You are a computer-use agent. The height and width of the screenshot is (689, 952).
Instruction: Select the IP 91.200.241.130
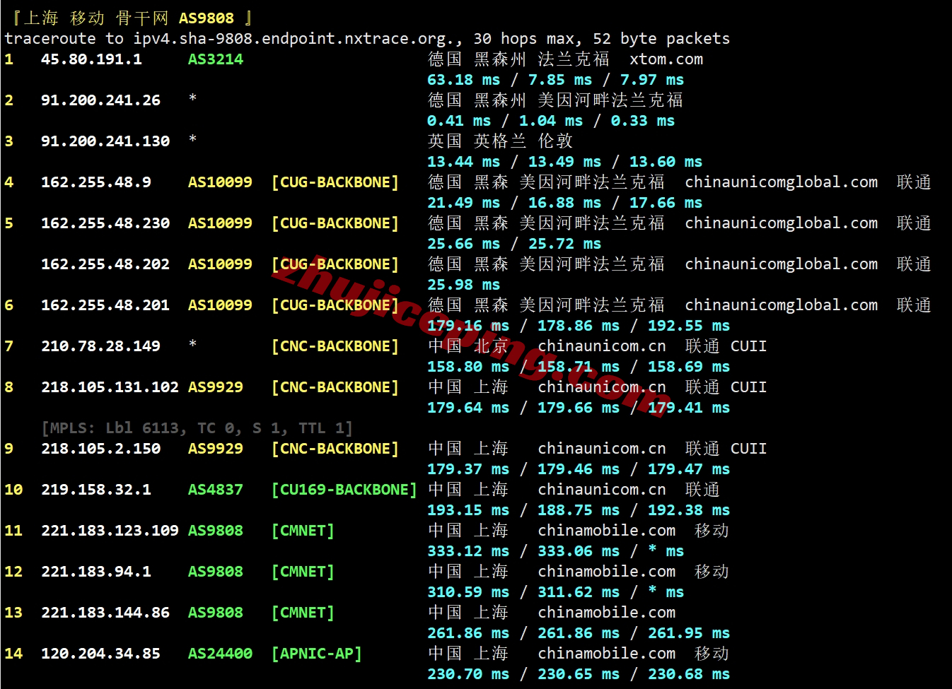pyautogui.click(x=105, y=141)
